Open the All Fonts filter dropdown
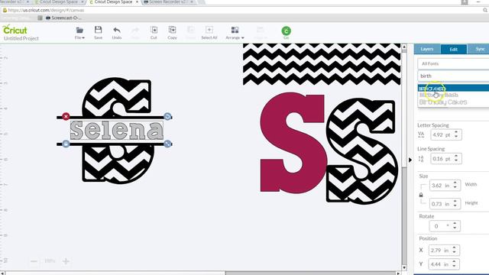 pyautogui.click(x=453, y=63)
